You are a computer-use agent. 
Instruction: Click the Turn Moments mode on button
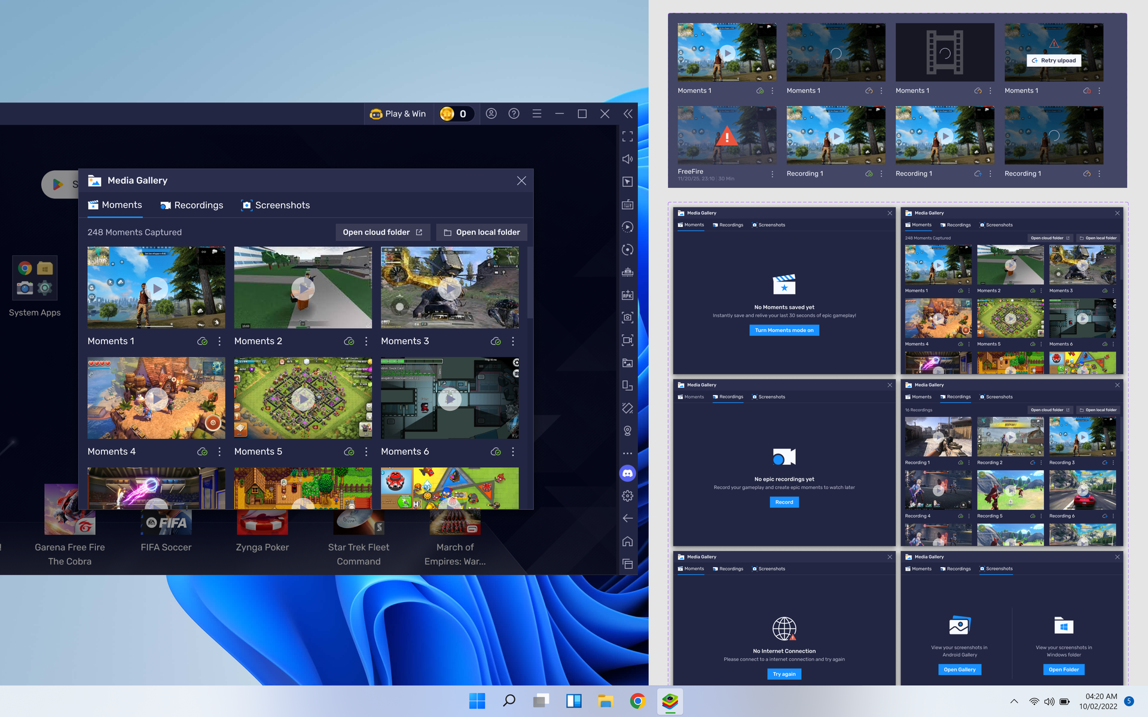pos(784,330)
